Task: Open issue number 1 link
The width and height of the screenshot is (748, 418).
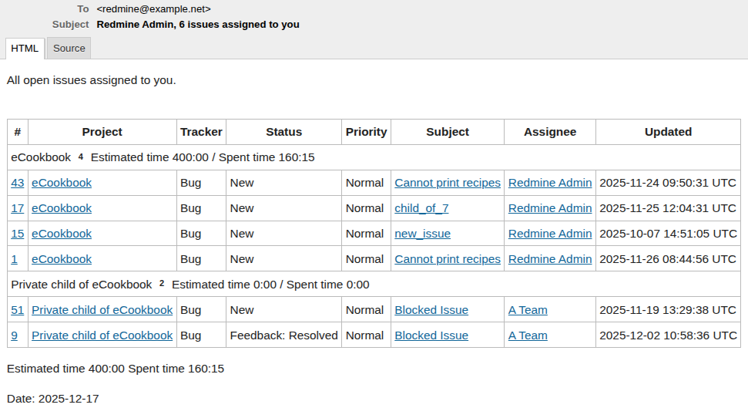Action: pos(15,259)
